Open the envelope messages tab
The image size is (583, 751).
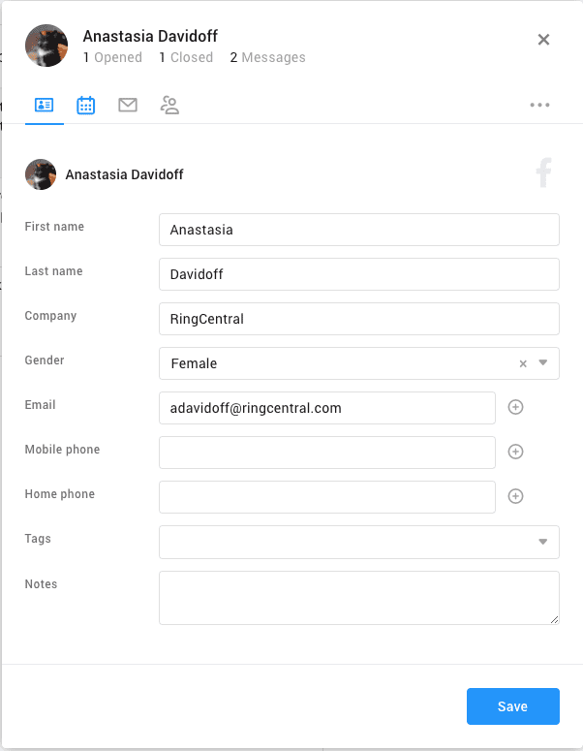pos(128,106)
